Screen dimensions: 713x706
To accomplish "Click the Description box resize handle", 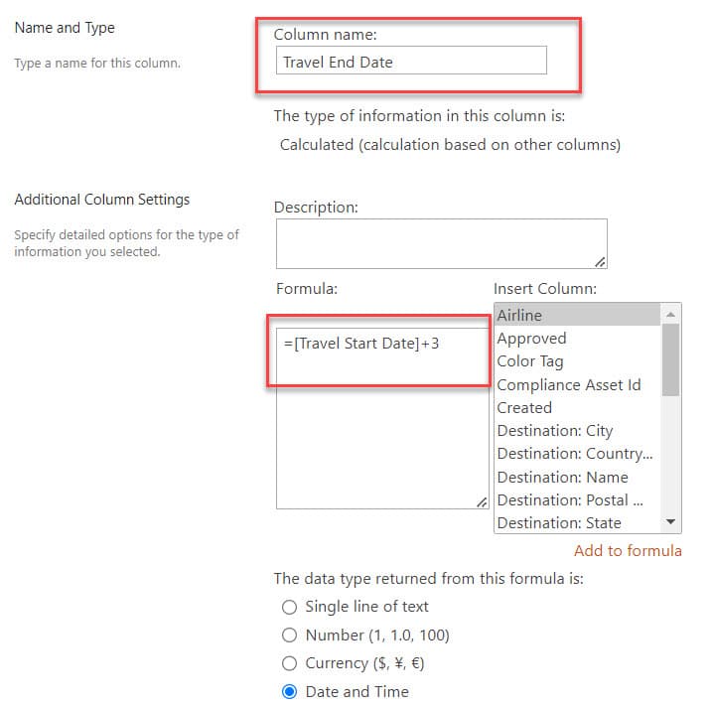I will pyautogui.click(x=600, y=262).
